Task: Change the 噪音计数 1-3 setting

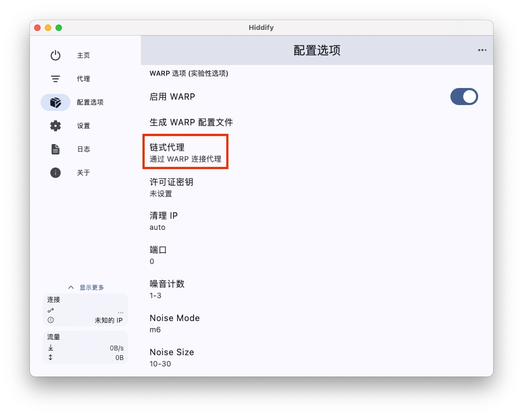Action: pyautogui.click(x=167, y=289)
